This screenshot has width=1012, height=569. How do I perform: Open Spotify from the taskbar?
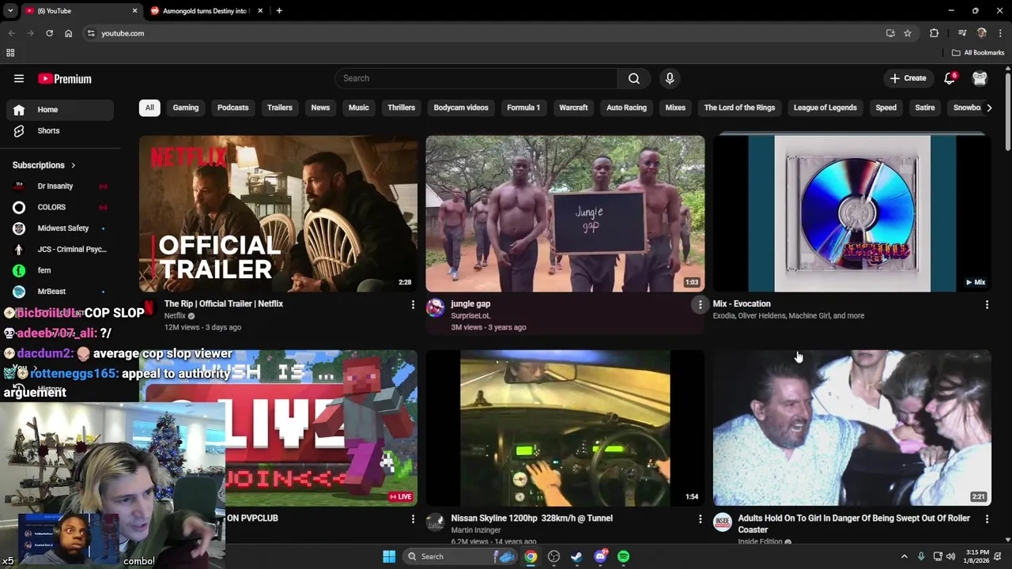pyautogui.click(x=624, y=556)
